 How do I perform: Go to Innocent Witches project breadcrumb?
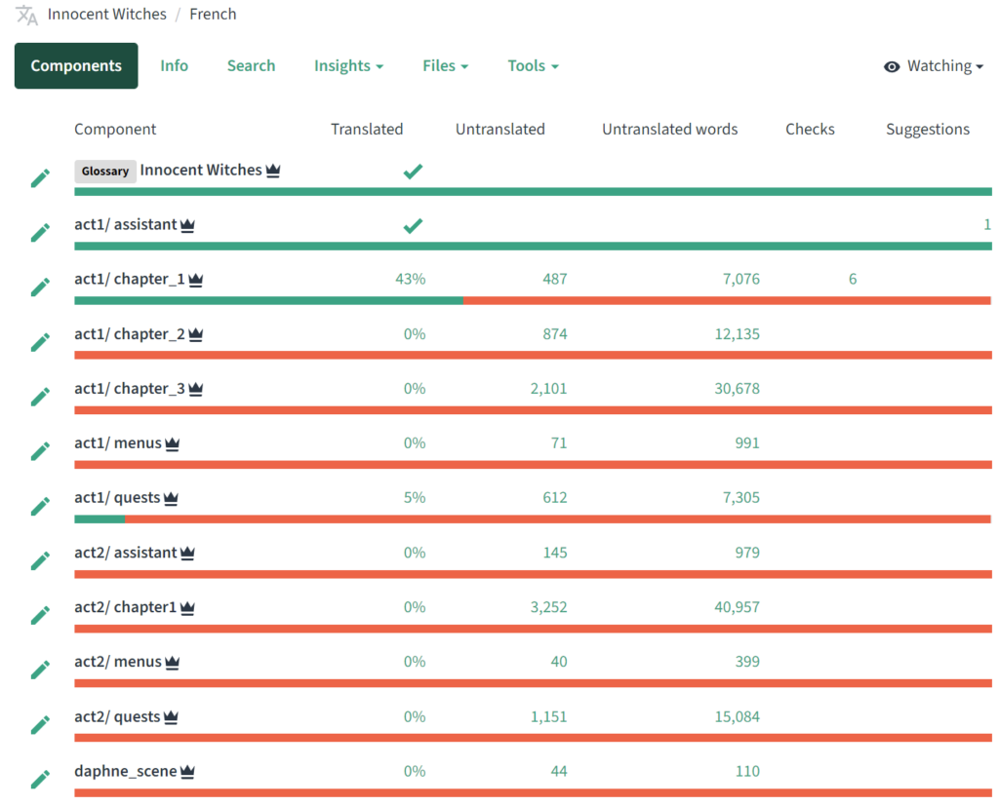point(106,14)
